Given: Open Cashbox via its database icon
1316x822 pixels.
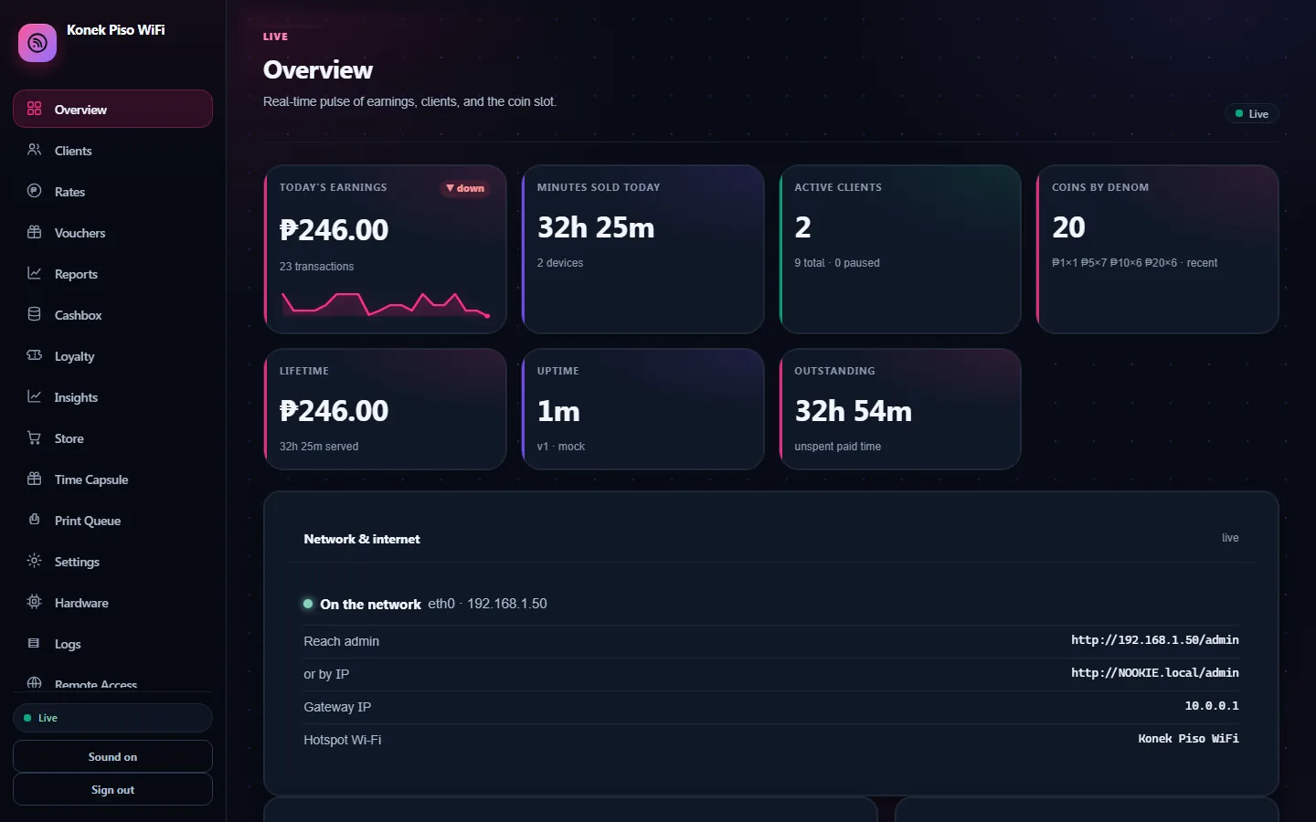Looking at the screenshot, I should [x=35, y=314].
